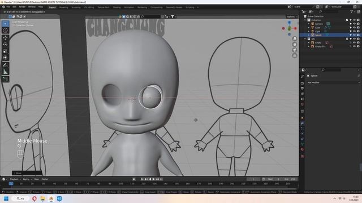This screenshot has width=362, height=203.
Task: Select the Cursor tool in left toolbar
Action: point(5,30)
